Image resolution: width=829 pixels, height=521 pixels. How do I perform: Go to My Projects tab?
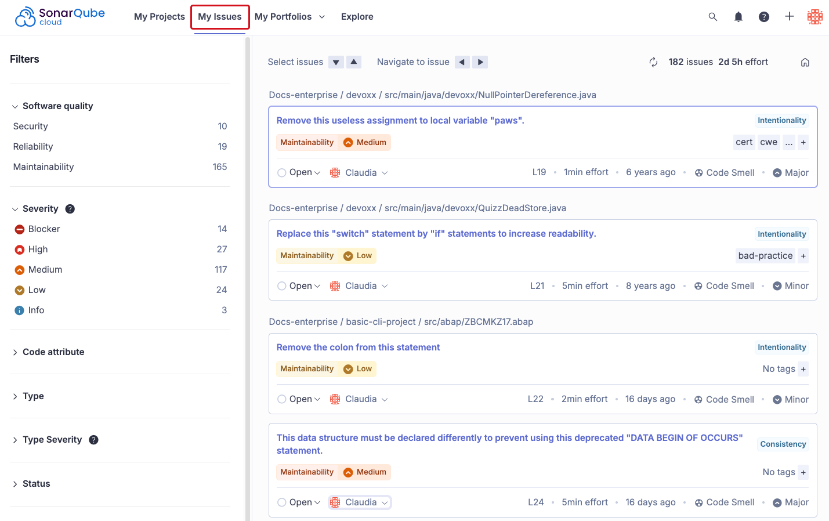pyautogui.click(x=160, y=17)
